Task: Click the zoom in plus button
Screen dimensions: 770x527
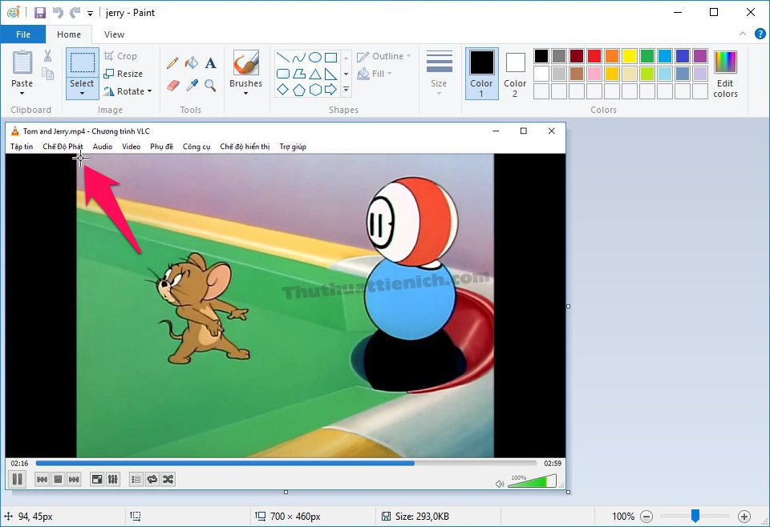Action: click(744, 517)
